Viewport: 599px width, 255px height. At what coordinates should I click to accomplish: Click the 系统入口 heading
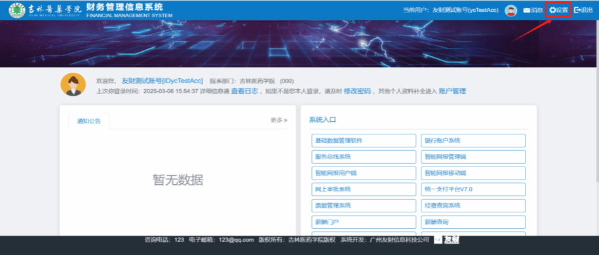click(x=322, y=120)
